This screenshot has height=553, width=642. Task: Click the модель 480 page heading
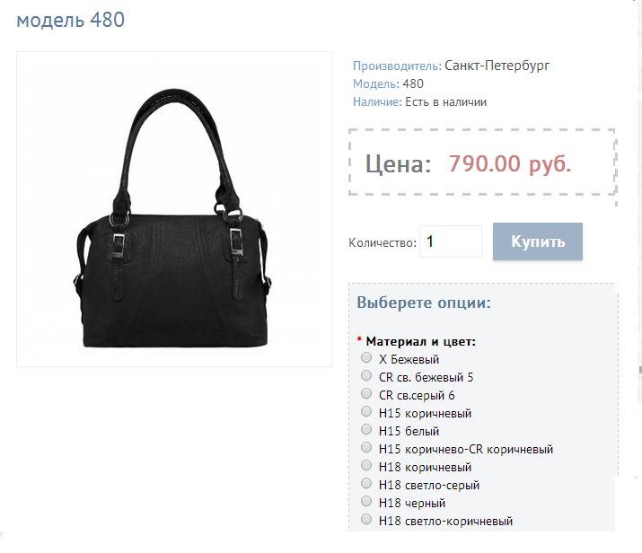70,20
